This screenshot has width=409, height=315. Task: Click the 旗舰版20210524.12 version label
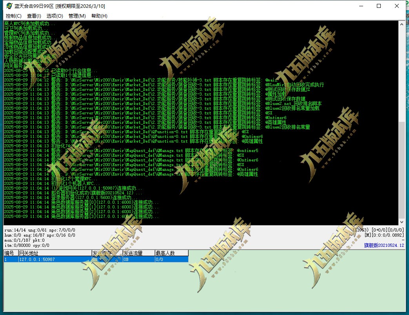(x=384, y=245)
